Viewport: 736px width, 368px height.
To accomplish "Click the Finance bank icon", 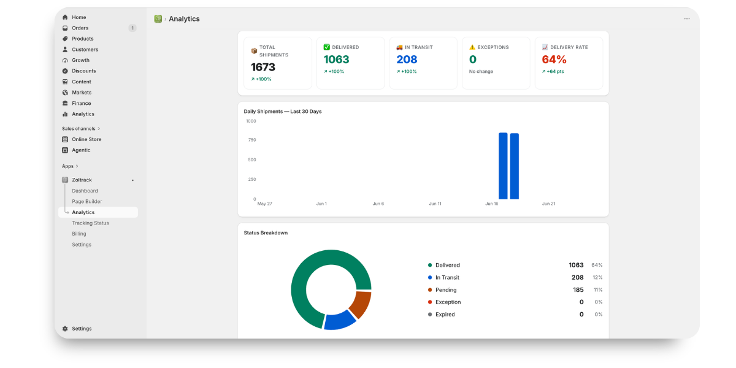I will [65, 103].
